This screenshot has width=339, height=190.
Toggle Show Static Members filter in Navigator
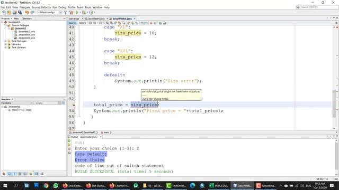(x=14, y=174)
